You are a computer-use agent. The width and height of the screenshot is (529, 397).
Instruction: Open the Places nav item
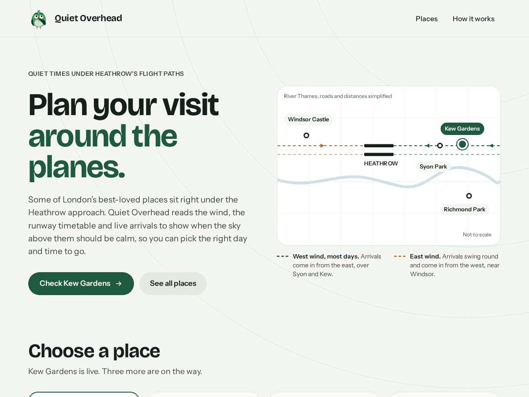[x=426, y=19]
